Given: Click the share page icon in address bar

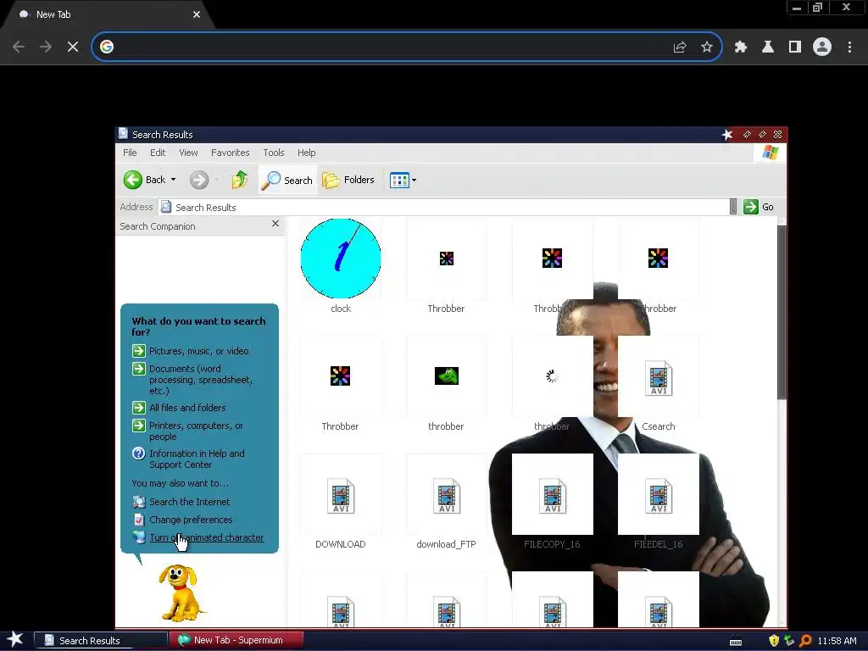Looking at the screenshot, I should (680, 47).
